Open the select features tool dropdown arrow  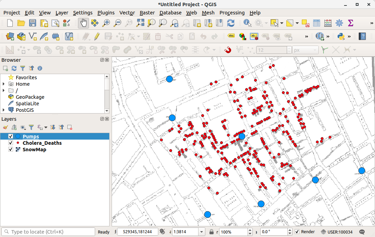[282, 23]
